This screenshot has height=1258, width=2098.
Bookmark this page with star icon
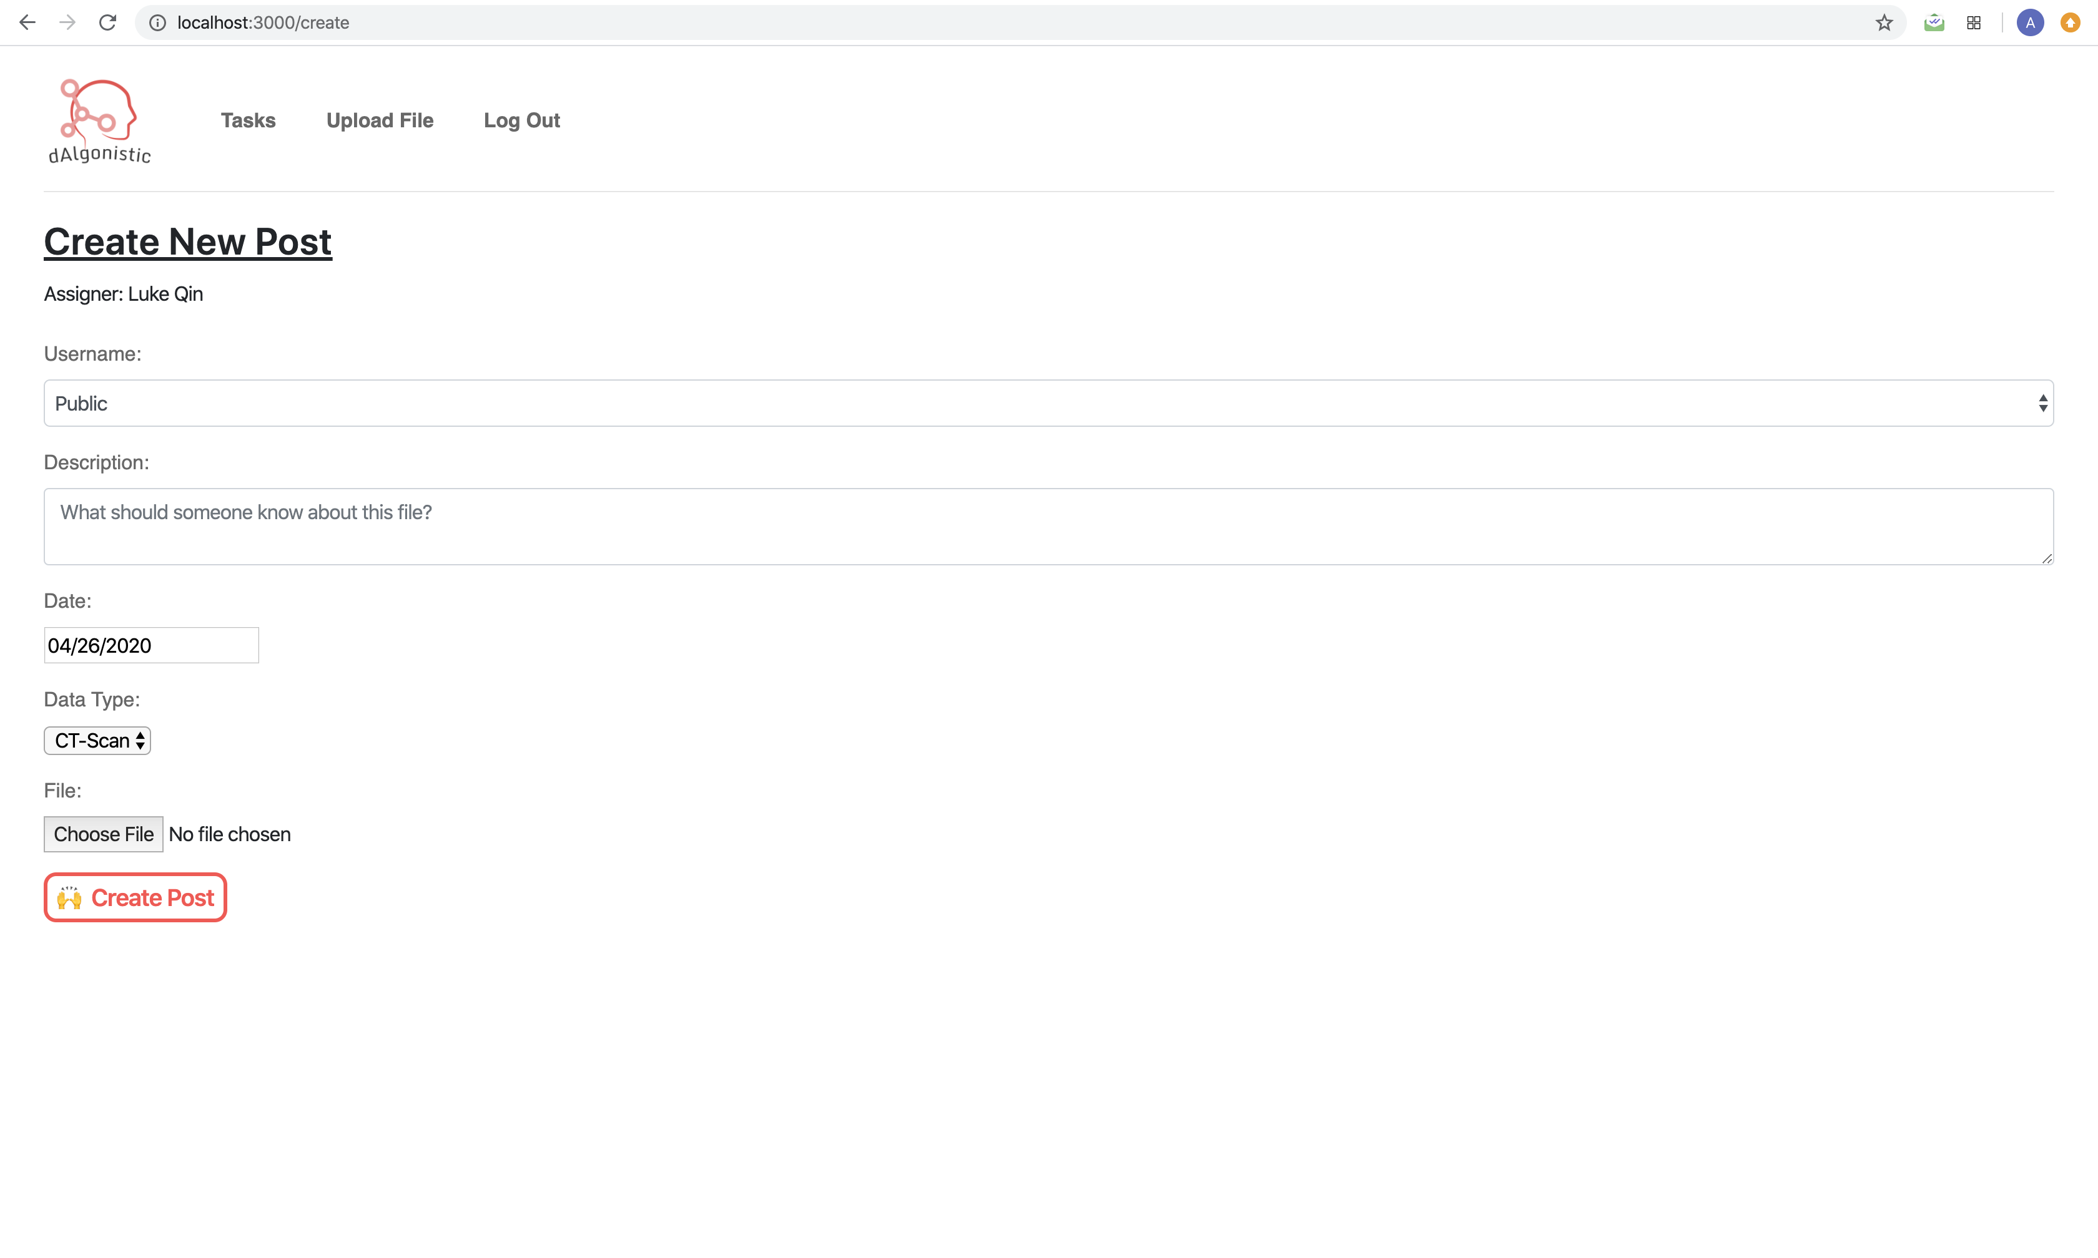pyautogui.click(x=1883, y=23)
